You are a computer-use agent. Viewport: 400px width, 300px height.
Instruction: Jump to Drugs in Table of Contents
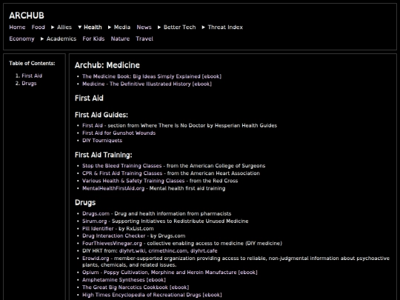[x=29, y=84]
